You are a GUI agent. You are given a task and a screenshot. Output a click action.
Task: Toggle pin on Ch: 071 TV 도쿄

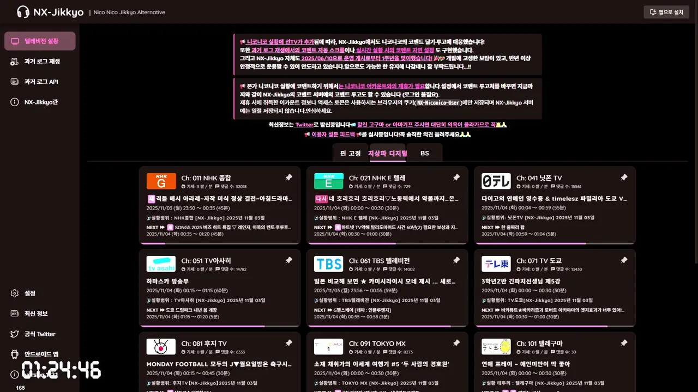pyautogui.click(x=624, y=260)
